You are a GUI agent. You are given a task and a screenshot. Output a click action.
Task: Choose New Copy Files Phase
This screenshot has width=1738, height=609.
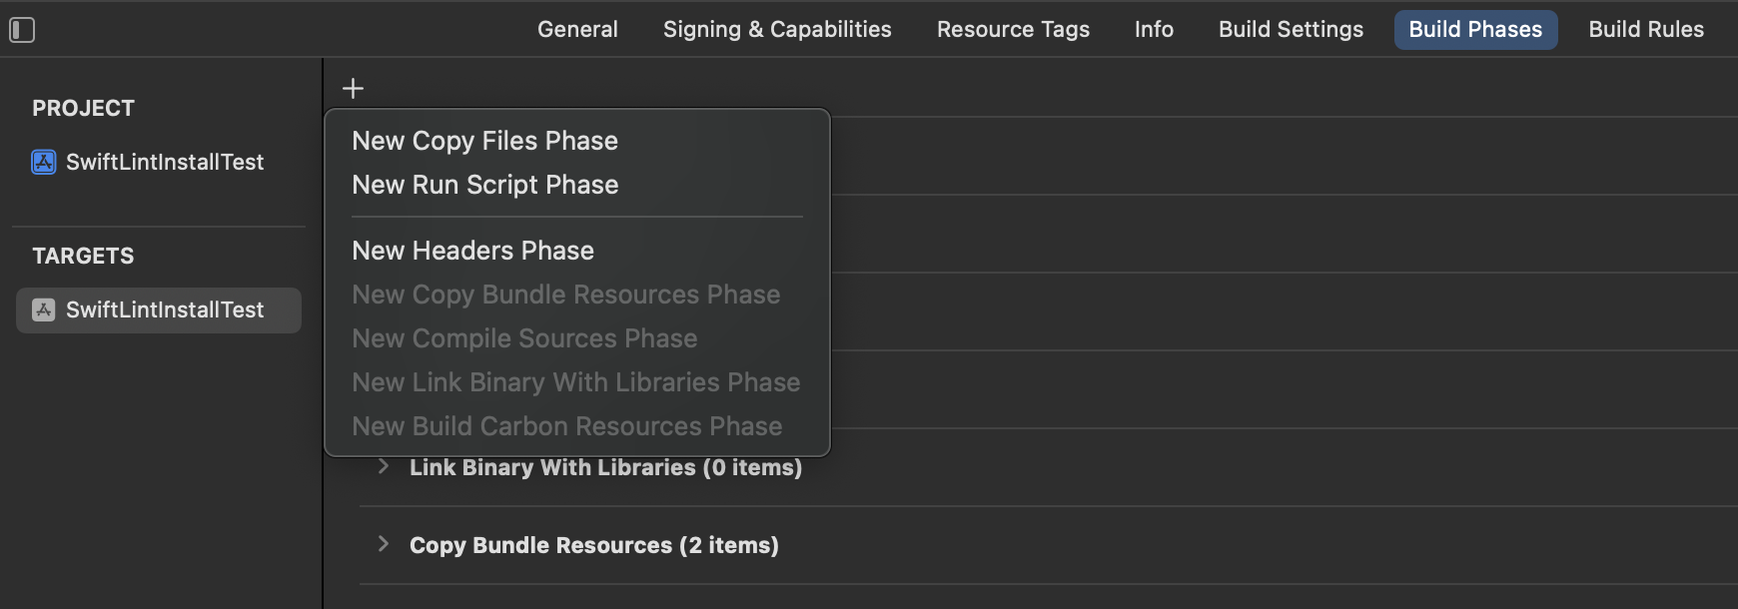tap(484, 141)
